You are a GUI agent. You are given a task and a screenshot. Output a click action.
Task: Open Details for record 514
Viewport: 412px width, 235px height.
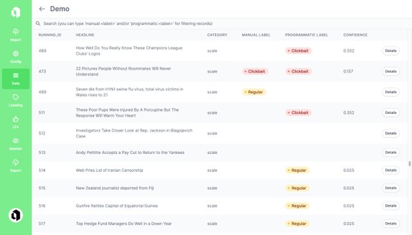(x=391, y=171)
